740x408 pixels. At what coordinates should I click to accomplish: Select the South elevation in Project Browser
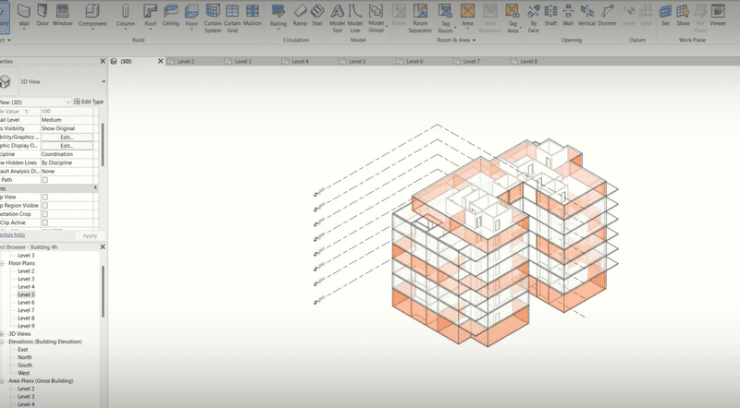(25, 366)
